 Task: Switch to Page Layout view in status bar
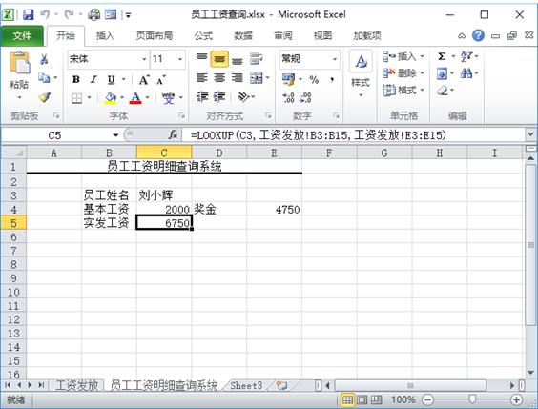point(362,399)
